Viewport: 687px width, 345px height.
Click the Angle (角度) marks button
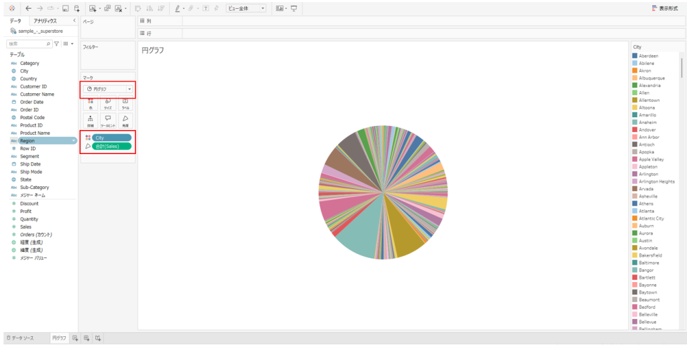click(x=125, y=121)
